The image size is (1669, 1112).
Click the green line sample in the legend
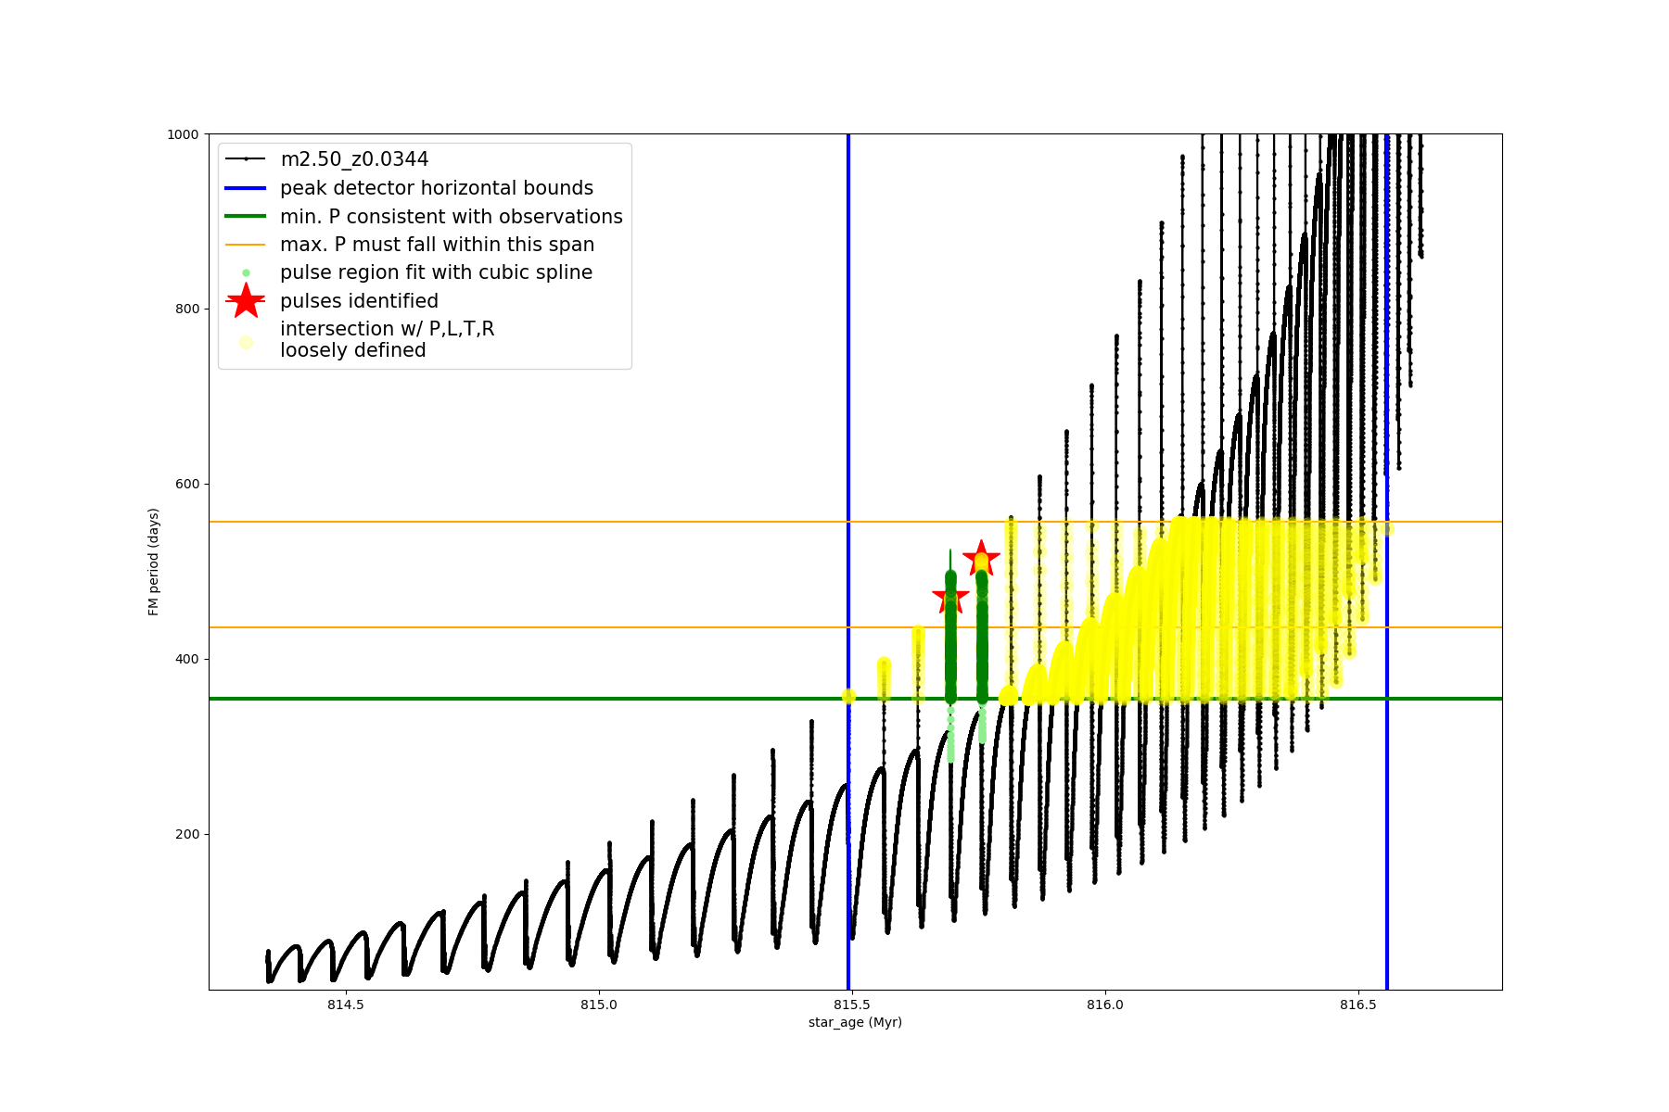coord(246,217)
